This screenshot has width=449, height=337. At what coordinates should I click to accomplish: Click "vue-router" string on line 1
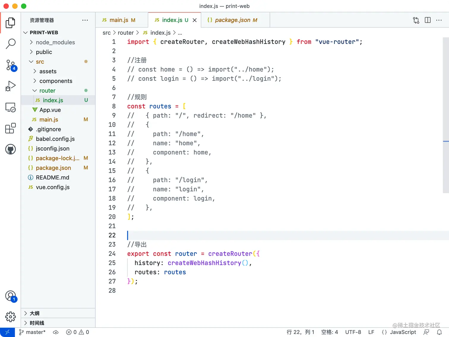click(337, 42)
